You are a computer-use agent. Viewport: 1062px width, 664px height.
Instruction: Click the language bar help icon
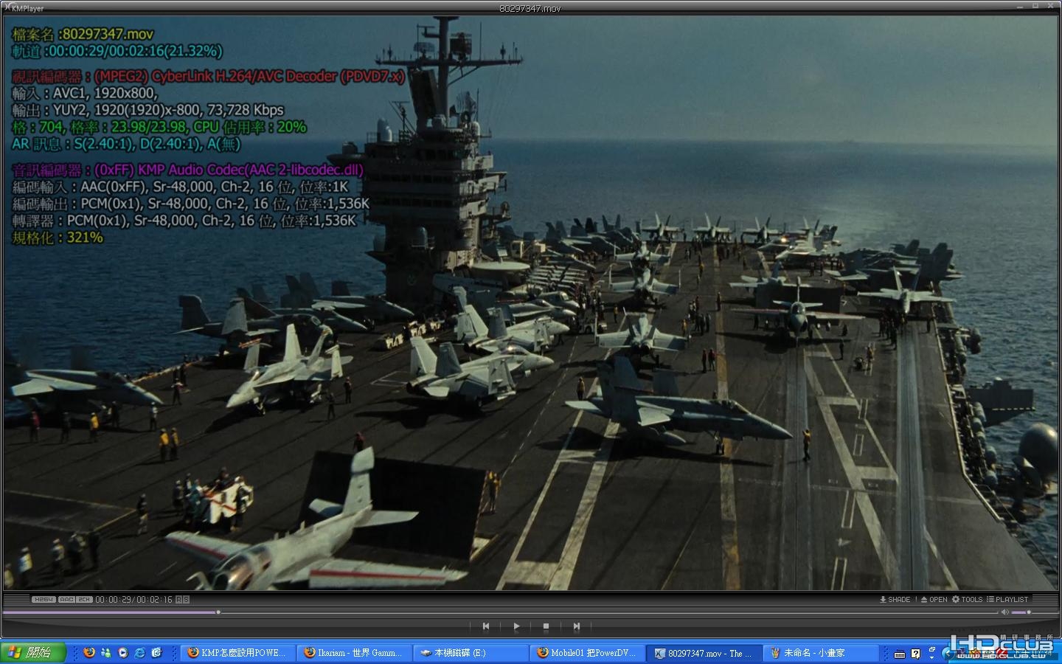click(x=915, y=654)
